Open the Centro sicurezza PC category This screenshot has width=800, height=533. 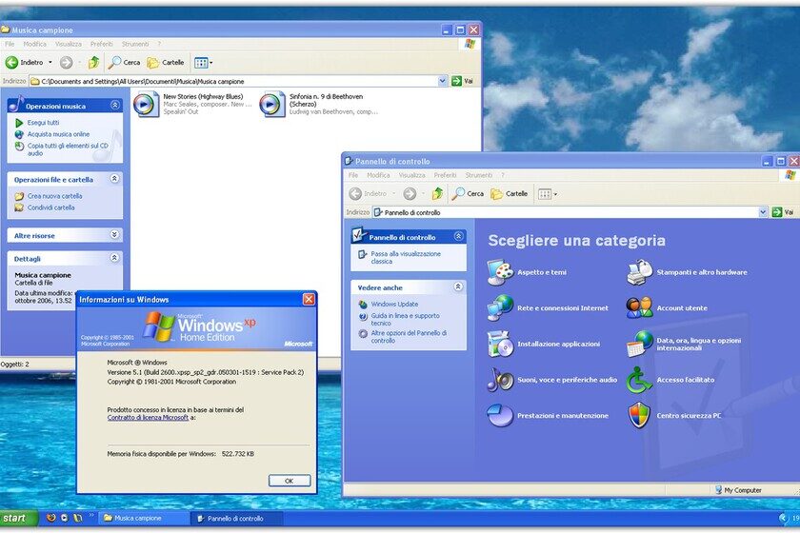point(674,416)
